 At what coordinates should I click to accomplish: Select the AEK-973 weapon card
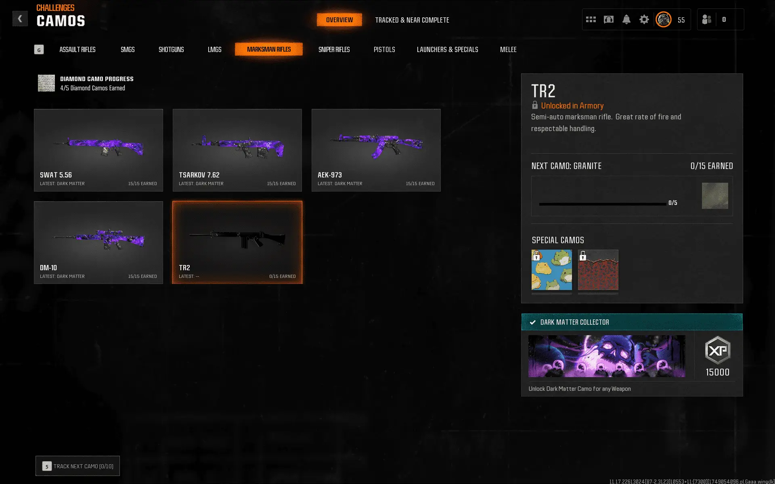click(x=376, y=150)
